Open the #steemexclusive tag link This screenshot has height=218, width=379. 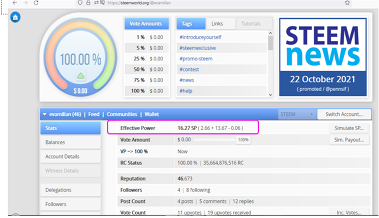[197, 48]
